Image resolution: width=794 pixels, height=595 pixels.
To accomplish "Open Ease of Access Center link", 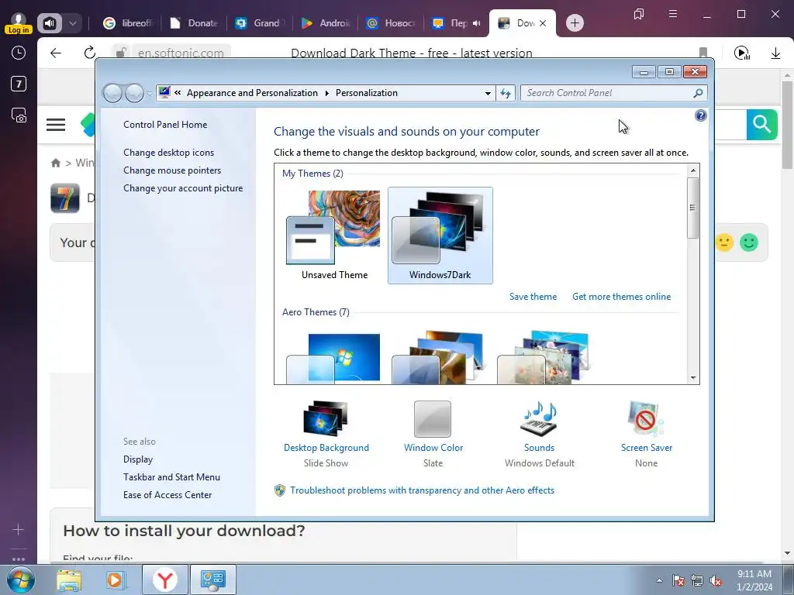I will coord(167,495).
